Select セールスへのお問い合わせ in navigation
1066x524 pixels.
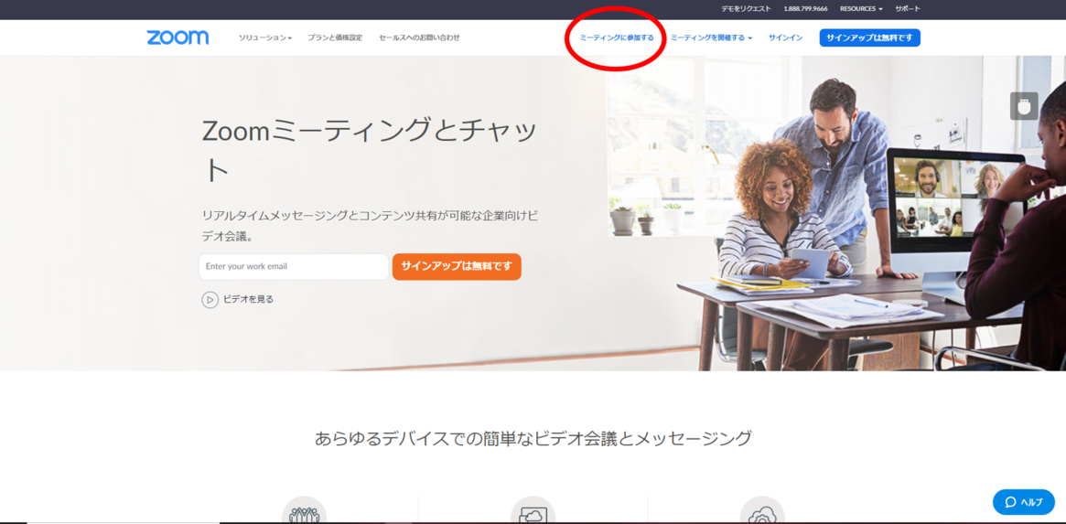point(419,38)
